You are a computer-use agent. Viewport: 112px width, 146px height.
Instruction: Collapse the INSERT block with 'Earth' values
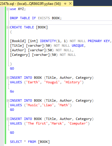pos(8,78)
